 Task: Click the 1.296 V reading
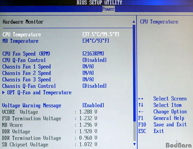(88, 125)
